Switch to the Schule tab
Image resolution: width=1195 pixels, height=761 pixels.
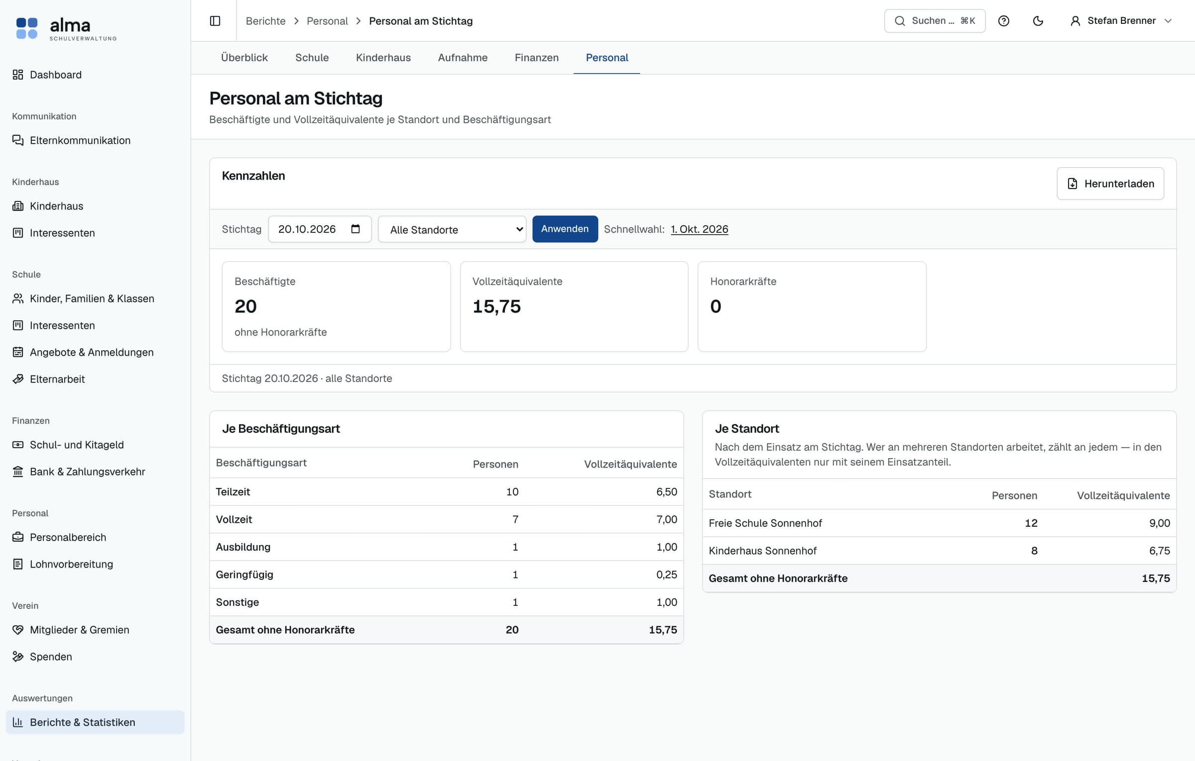pos(312,58)
